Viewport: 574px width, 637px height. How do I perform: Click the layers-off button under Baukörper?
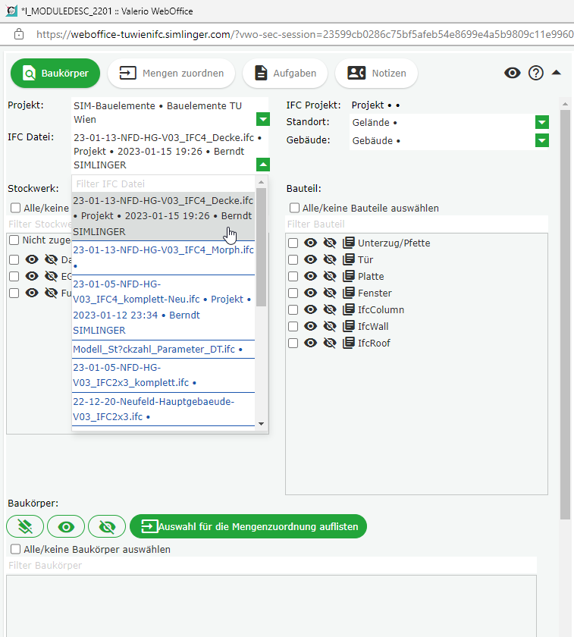coord(25,526)
